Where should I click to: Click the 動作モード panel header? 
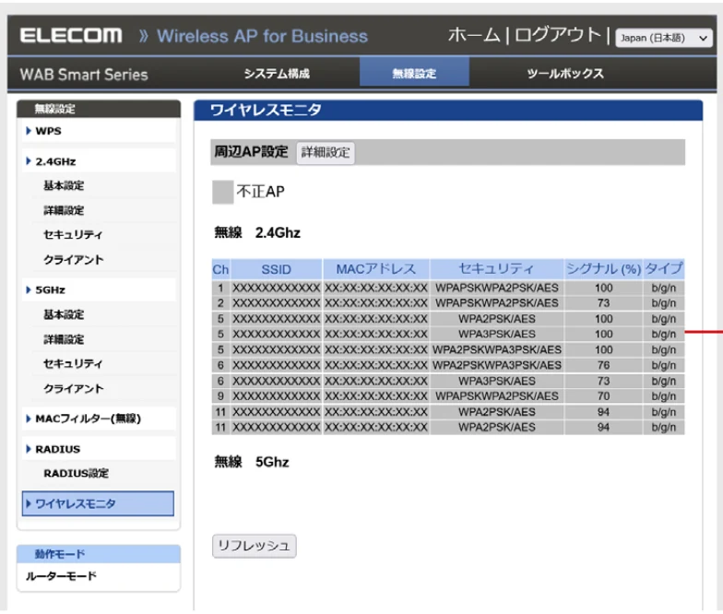[x=98, y=554]
